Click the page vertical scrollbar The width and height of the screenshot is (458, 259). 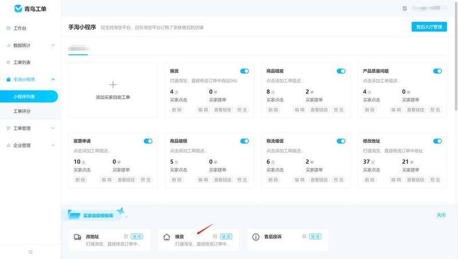tap(456, 55)
